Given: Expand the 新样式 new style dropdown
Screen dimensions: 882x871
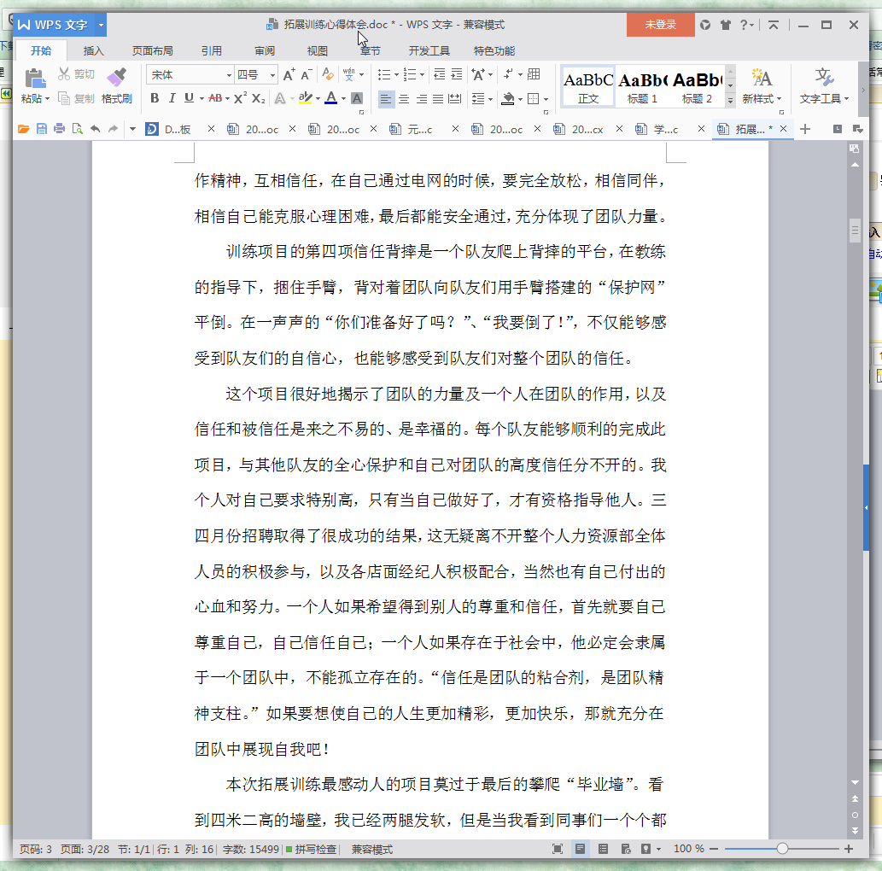Looking at the screenshot, I should (x=779, y=99).
